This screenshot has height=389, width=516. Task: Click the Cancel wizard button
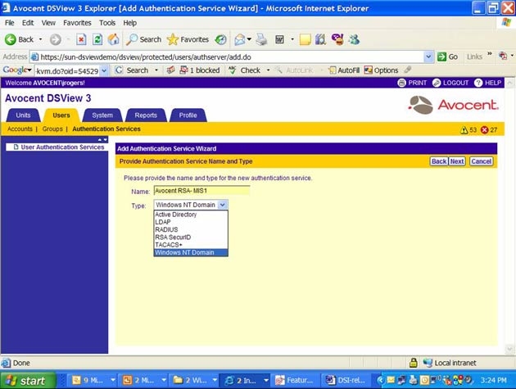coord(481,161)
